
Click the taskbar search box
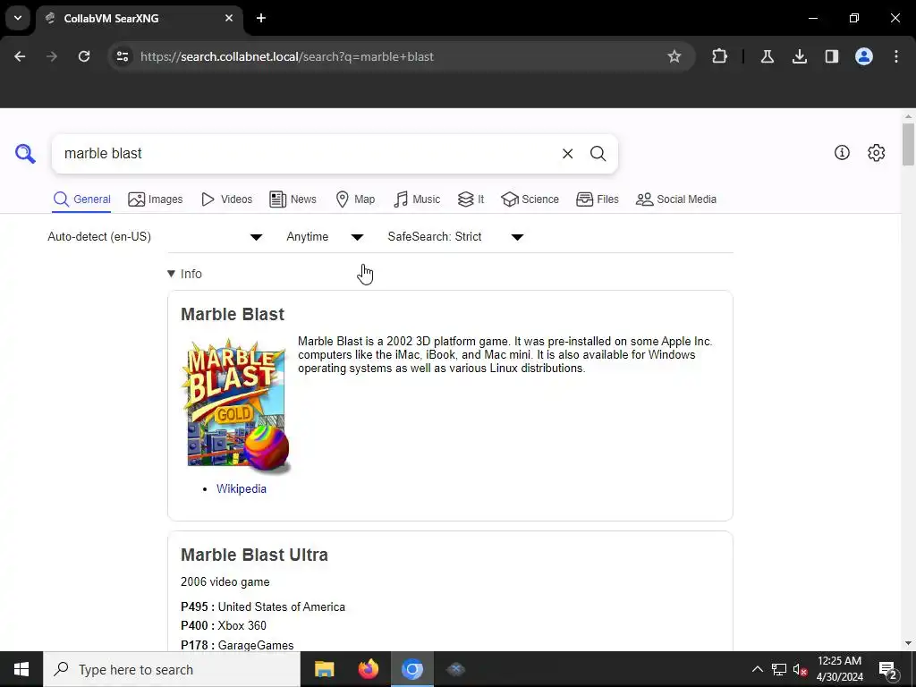tap(172, 669)
